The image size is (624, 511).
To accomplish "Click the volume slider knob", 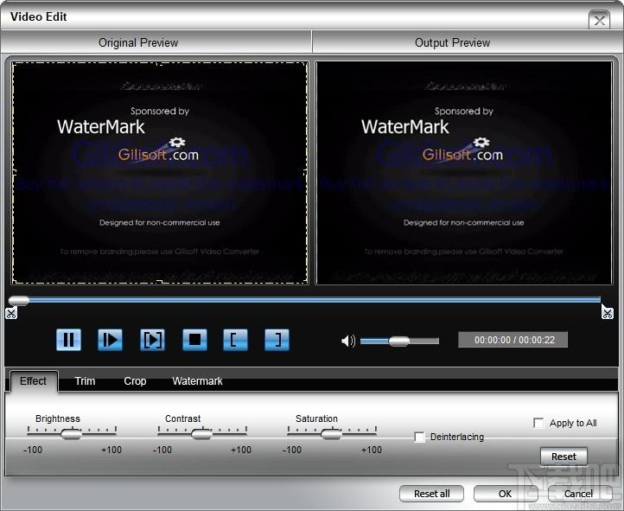I will [398, 341].
